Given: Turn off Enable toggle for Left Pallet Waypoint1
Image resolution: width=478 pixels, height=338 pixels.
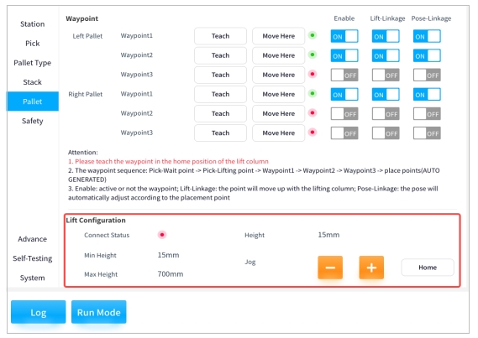Looking at the screenshot, I should pos(344,36).
